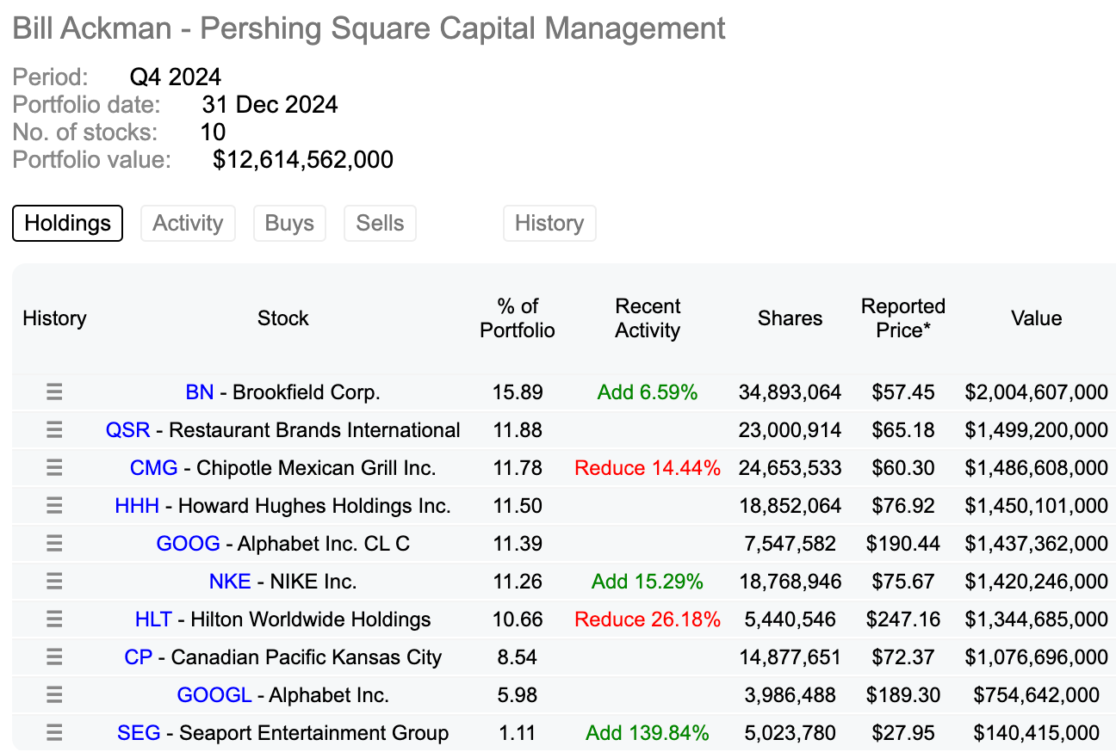Screen dimensions: 1116x752
Task: Open the BN ticker link
Action: pyautogui.click(x=200, y=392)
